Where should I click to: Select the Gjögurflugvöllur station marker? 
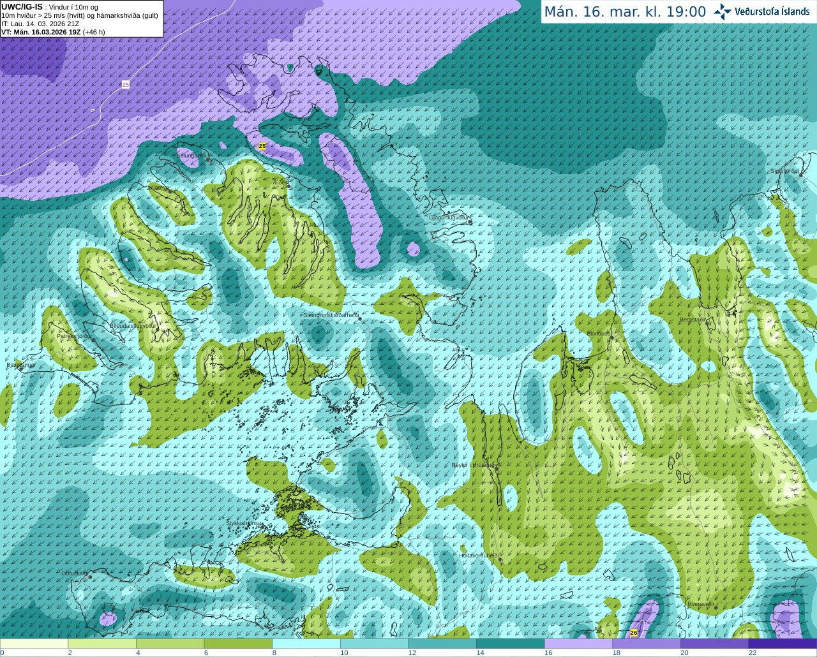[x=470, y=221]
